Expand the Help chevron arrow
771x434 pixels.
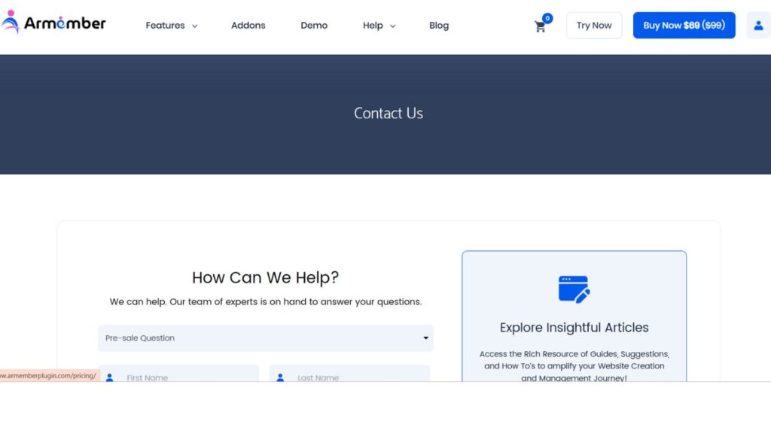pos(392,26)
